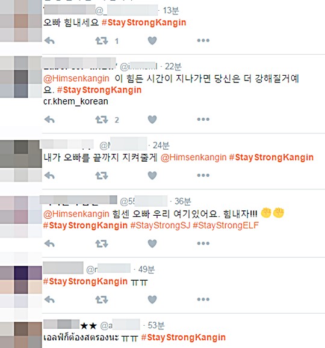Screen dimensions: 325x348
Task: Reply to the 36분 tweet
Action: coord(49,243)
